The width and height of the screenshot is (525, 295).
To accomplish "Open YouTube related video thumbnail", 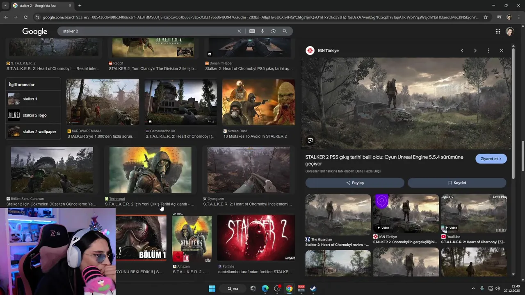I will pyautogui.click(x=474, y=213).
